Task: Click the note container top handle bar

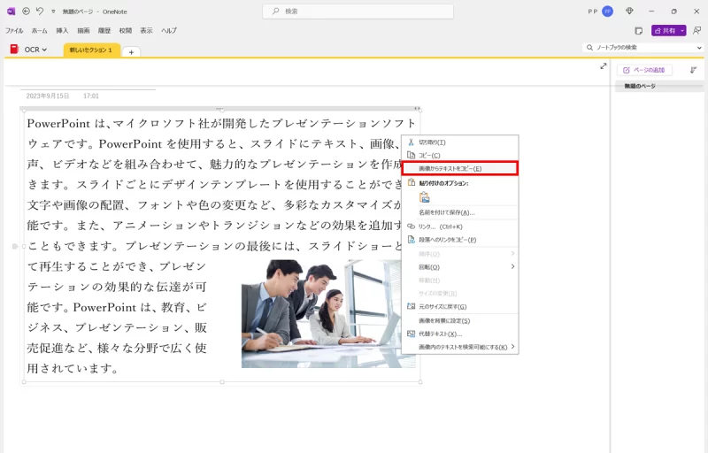Action: tap(220, 109)
